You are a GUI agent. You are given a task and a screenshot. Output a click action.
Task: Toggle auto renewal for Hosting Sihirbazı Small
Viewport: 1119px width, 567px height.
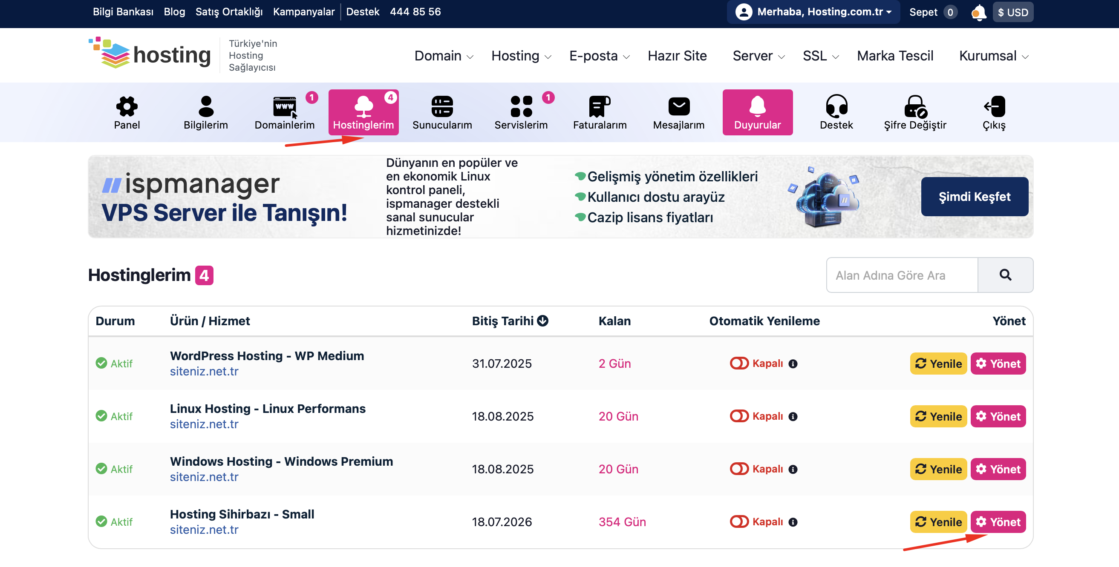739,522
